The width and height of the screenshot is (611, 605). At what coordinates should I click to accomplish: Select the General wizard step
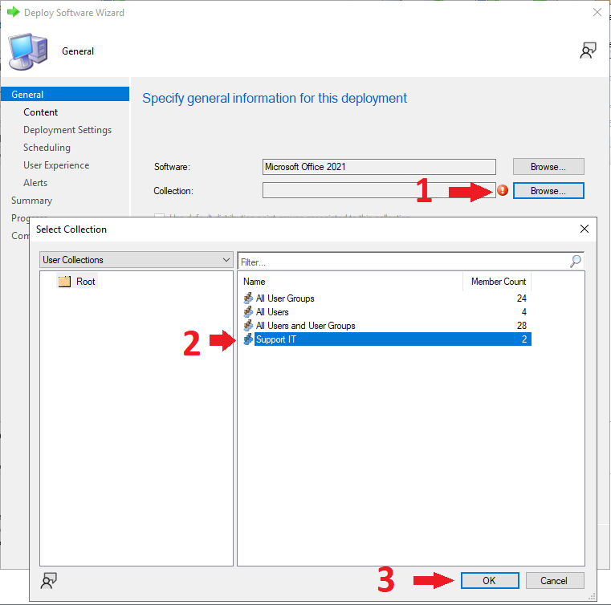click(65, 94)
